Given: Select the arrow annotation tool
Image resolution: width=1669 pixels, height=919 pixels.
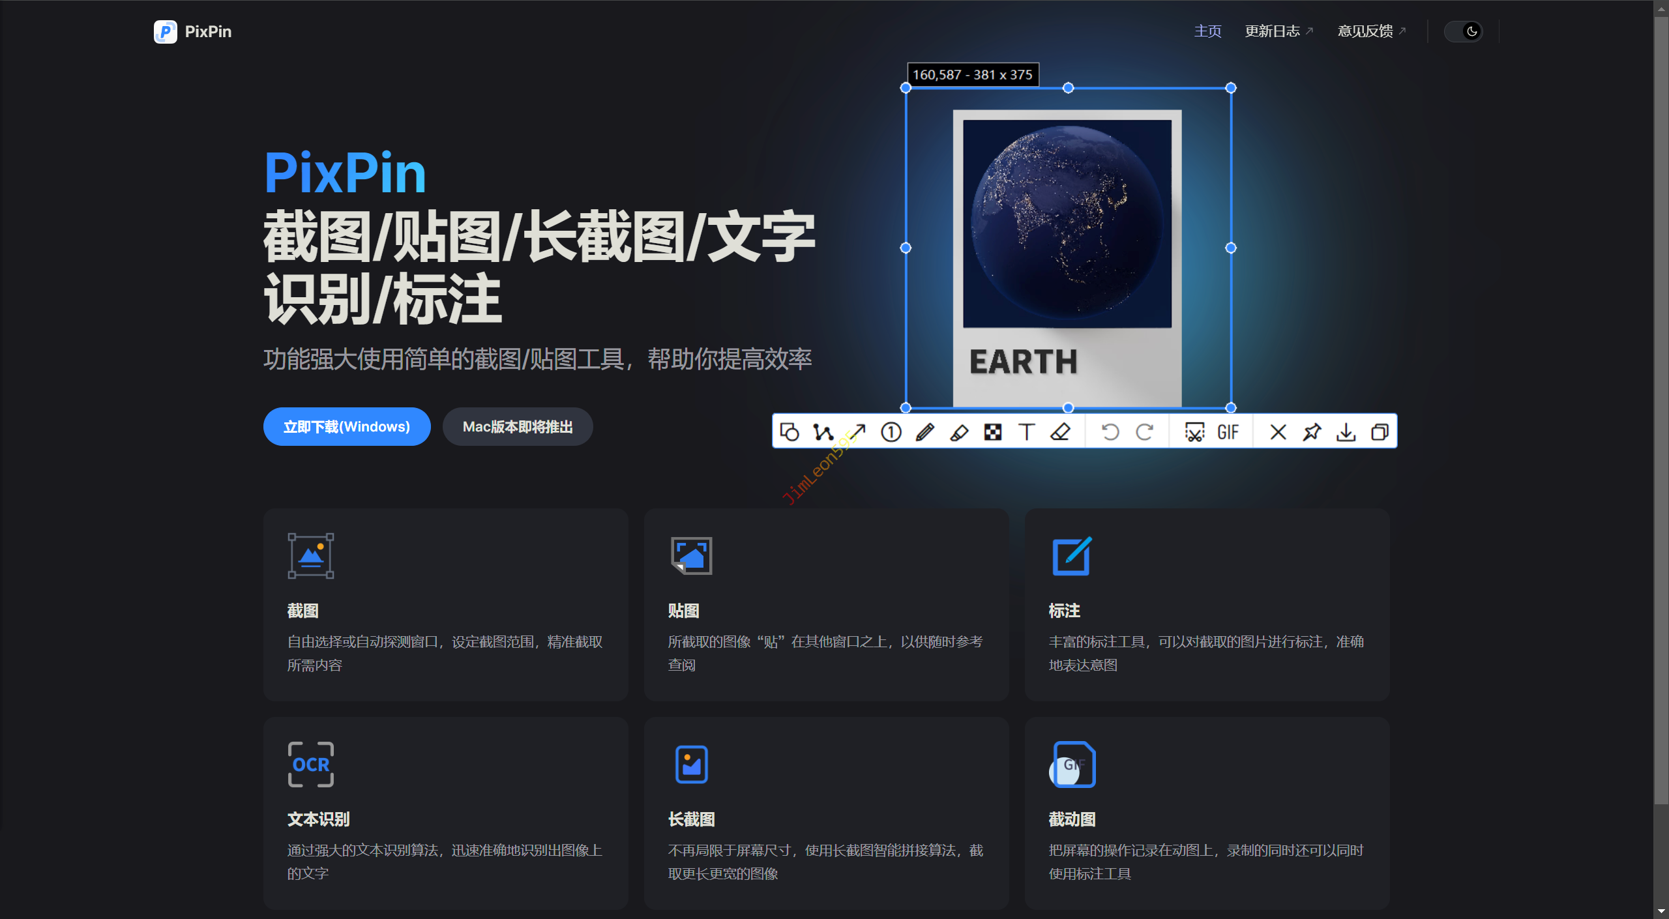Looking at the screenshot, I should click(857, 432).
